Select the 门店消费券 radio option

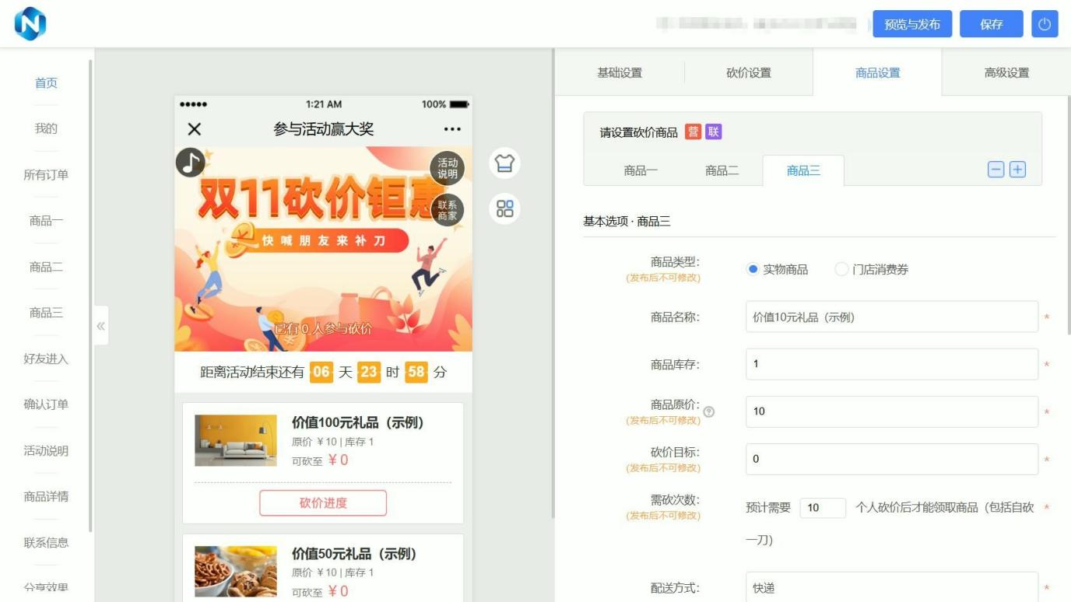point(841,269)
